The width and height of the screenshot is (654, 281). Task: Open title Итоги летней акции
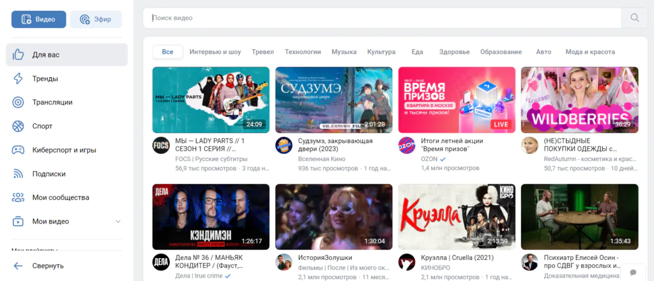[452, 145]
